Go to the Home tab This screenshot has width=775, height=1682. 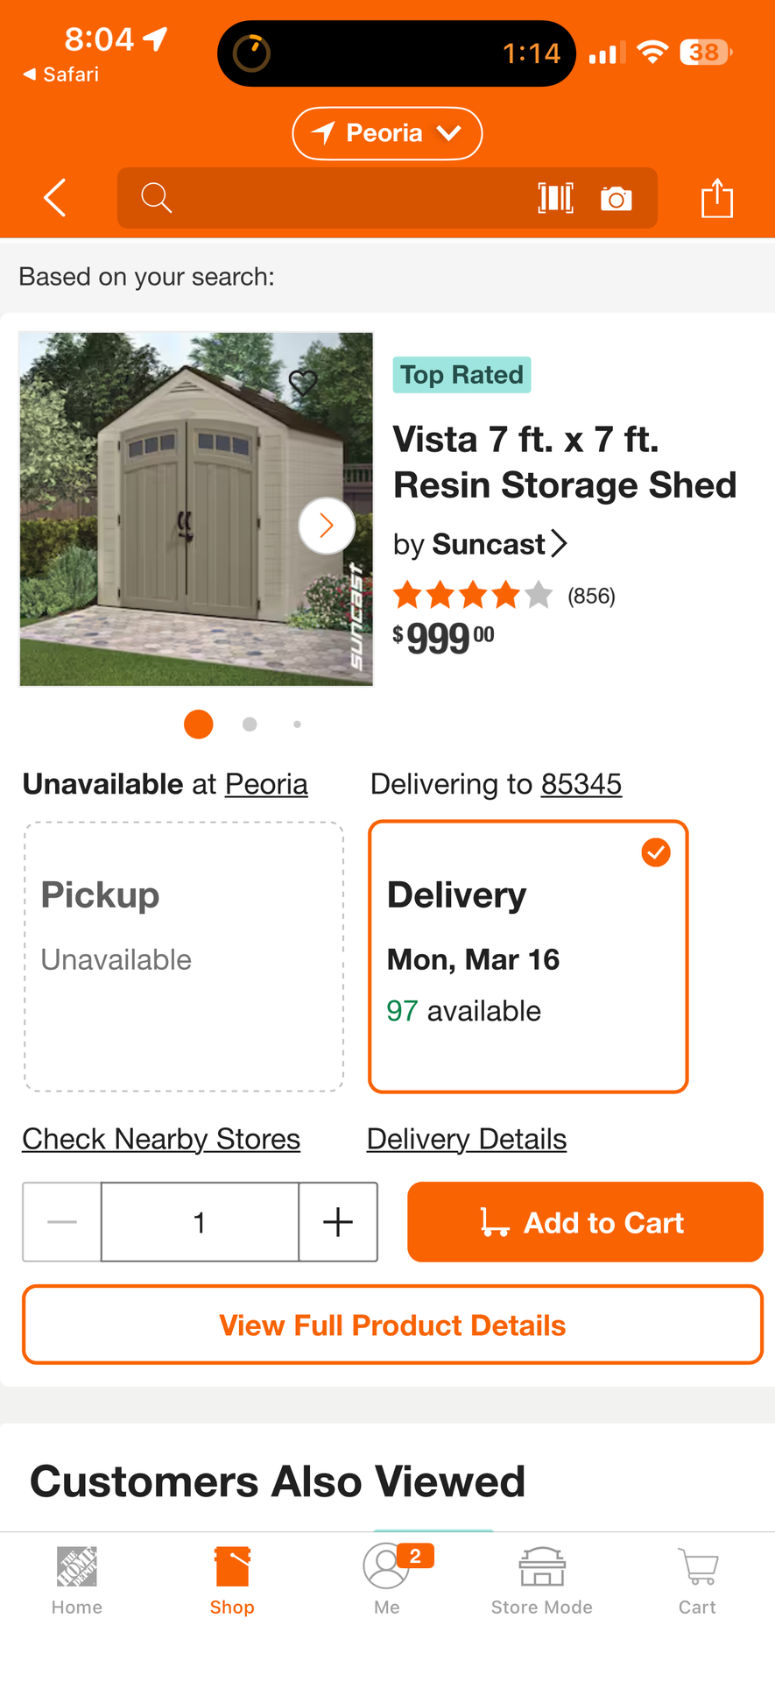[77, 1580]
